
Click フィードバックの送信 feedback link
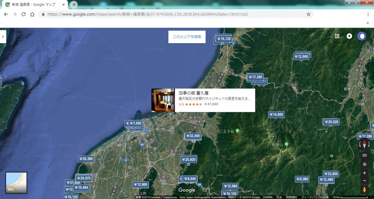314,197
